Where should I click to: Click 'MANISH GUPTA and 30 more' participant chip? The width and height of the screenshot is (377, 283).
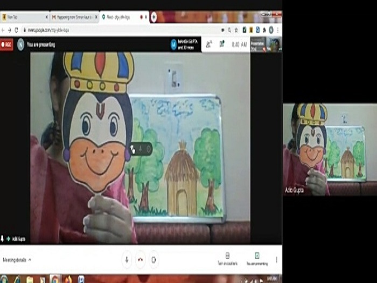tap(185, 45)
